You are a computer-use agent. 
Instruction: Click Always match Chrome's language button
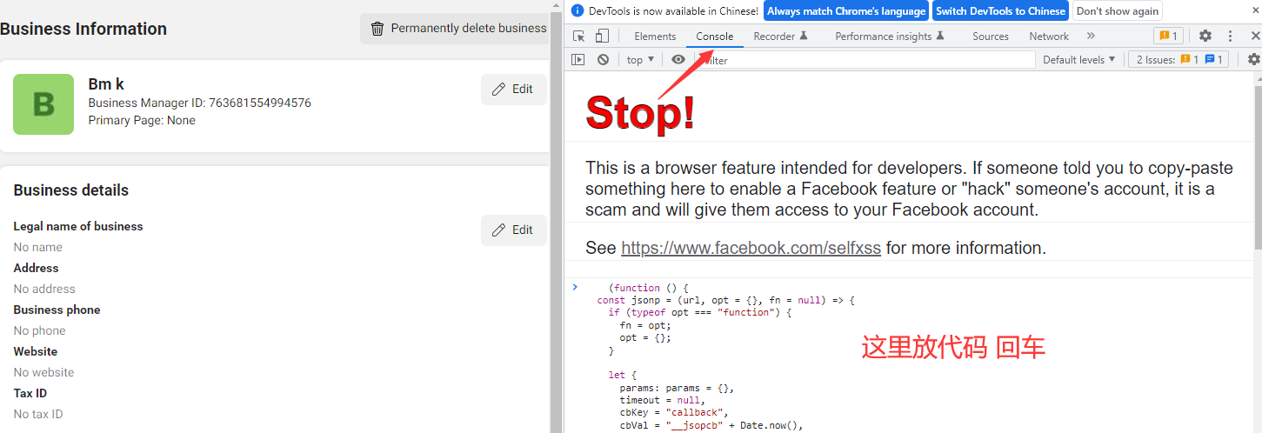tap(845, 11)
